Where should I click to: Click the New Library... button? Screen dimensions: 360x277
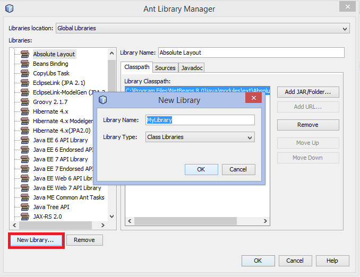(x=36, y=240)
